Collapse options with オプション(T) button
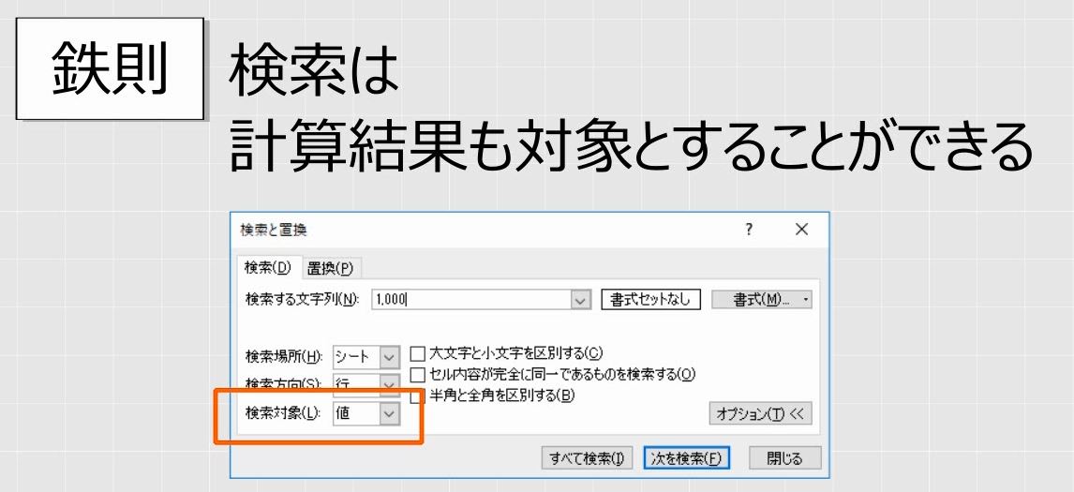The width and height of the screenshot is (1074, 492). tap(760, 414)
